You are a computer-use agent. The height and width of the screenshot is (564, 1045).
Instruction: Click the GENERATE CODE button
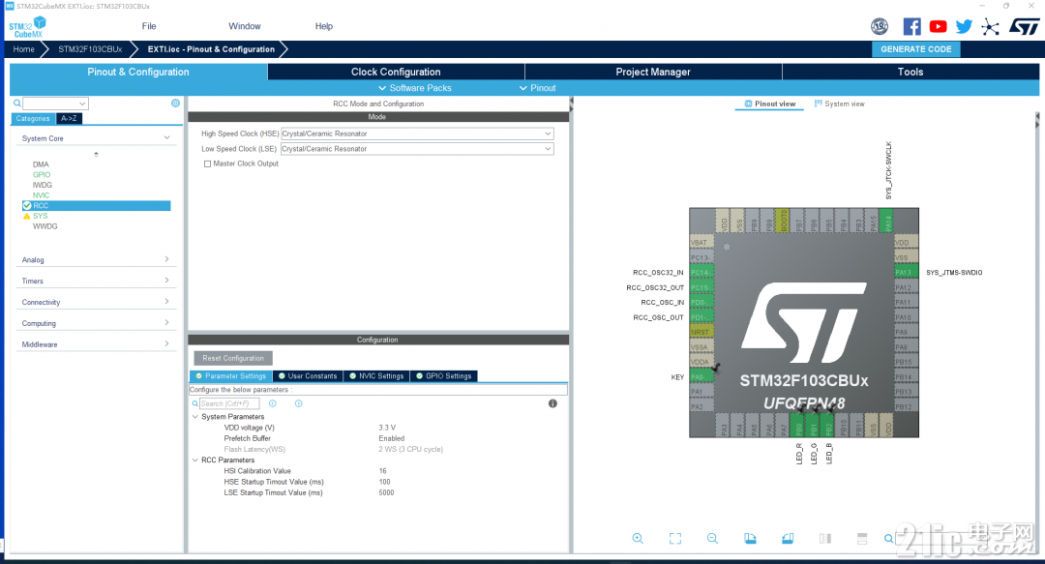tap(916, 49)
